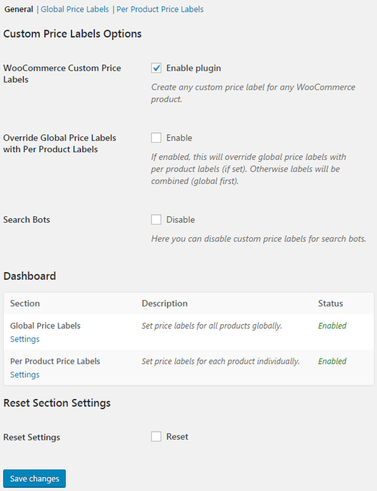Click the Enabled status for Global Price Labels
This screenshot has height=491, width=377.
pos(332,326)
